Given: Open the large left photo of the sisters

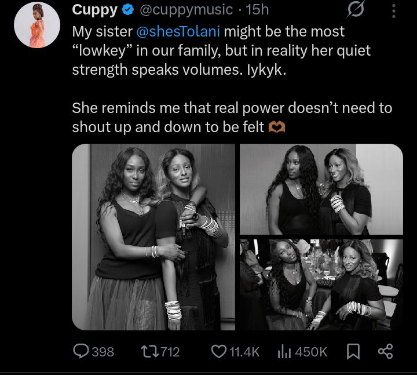Looking at the screenshot, I should pos(153,236).
